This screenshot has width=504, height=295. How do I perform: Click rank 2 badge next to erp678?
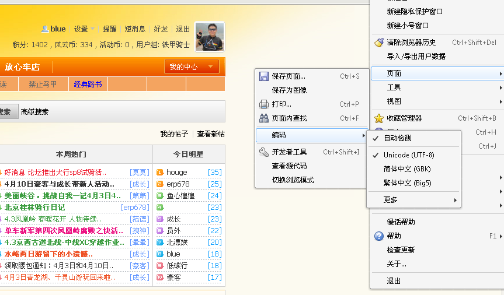(x=160, y=184)
